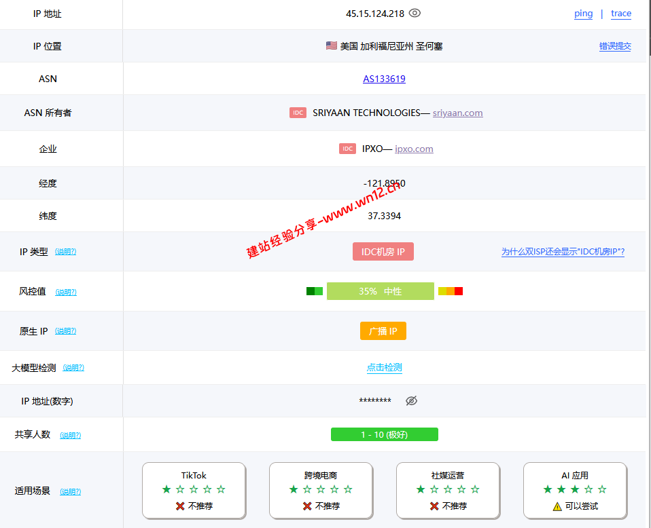
Task: Click the first filled star in the 社媒运营 card
Action: [x=421, y=489]
